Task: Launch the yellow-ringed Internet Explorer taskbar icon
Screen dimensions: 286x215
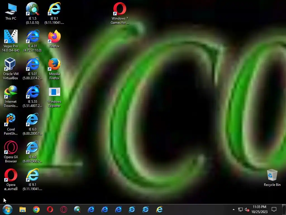Action: pos(159,209)
